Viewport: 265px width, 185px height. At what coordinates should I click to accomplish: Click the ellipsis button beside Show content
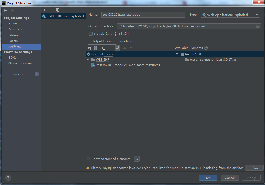point(137,159)
